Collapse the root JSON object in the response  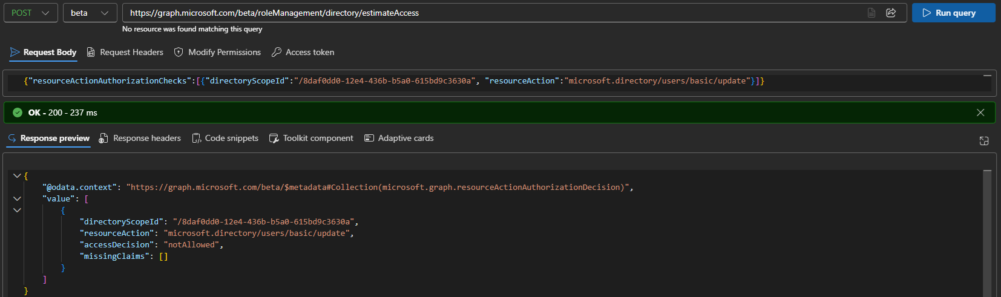click(17, 176)
